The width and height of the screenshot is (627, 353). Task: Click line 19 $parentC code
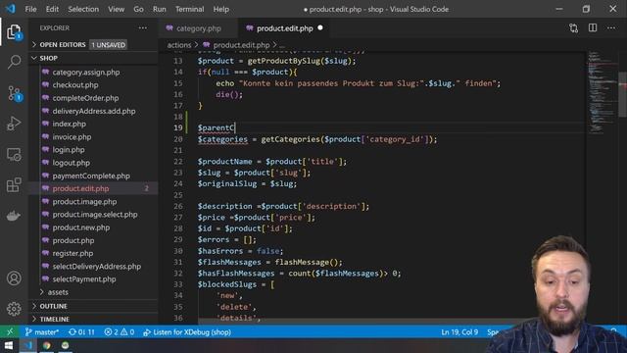pos(216,128)
